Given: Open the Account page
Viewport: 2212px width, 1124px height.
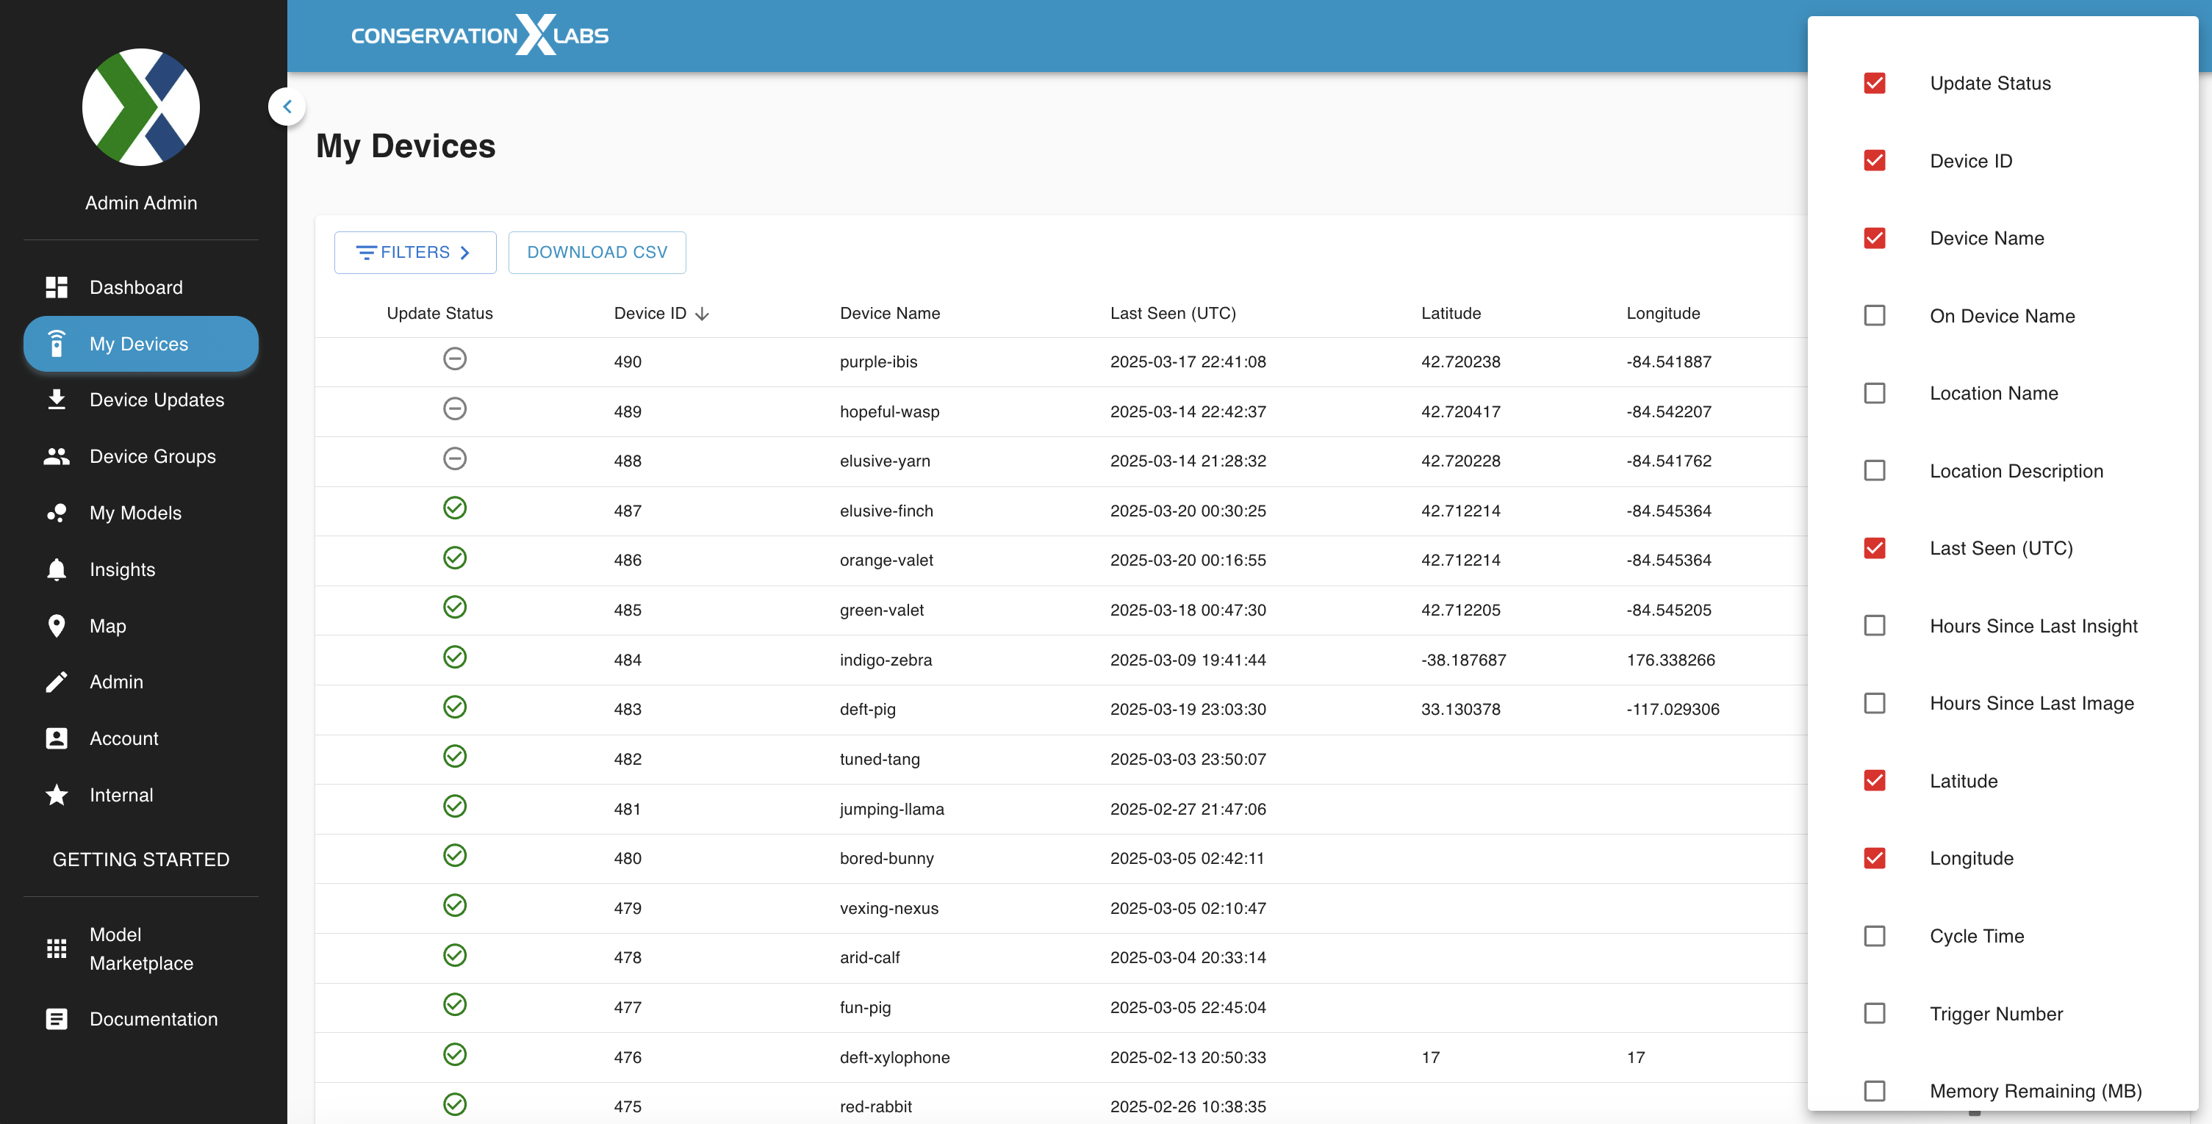Looking at the screenshot, I should pyautogui.click(x=123, y=738).
